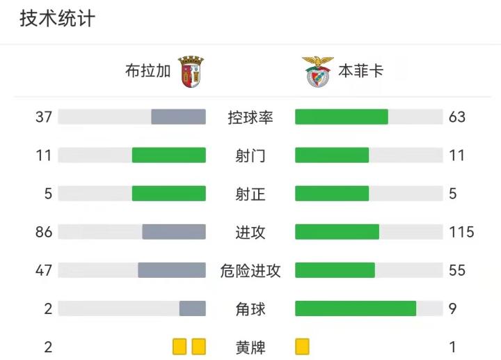501x360 pixels.
Task: Click the 黄牌 stat label
Action: (x=250, y=346)
